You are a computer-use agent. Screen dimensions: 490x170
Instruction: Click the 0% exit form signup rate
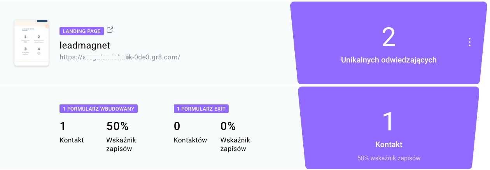228,126
